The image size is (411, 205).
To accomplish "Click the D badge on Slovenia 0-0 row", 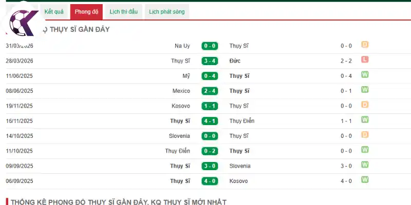I will coord(365,135).
